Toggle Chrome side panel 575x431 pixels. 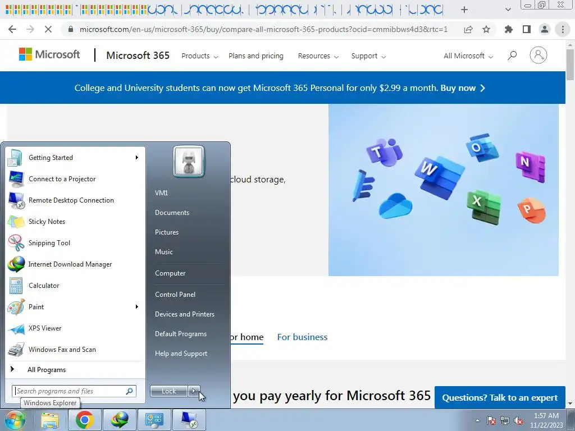click(x=527, y=29)
